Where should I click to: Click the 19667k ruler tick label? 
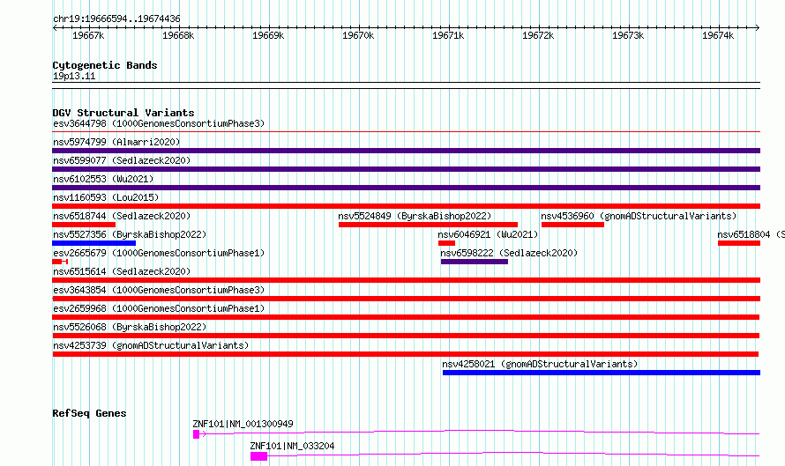(x=88, y=35)
